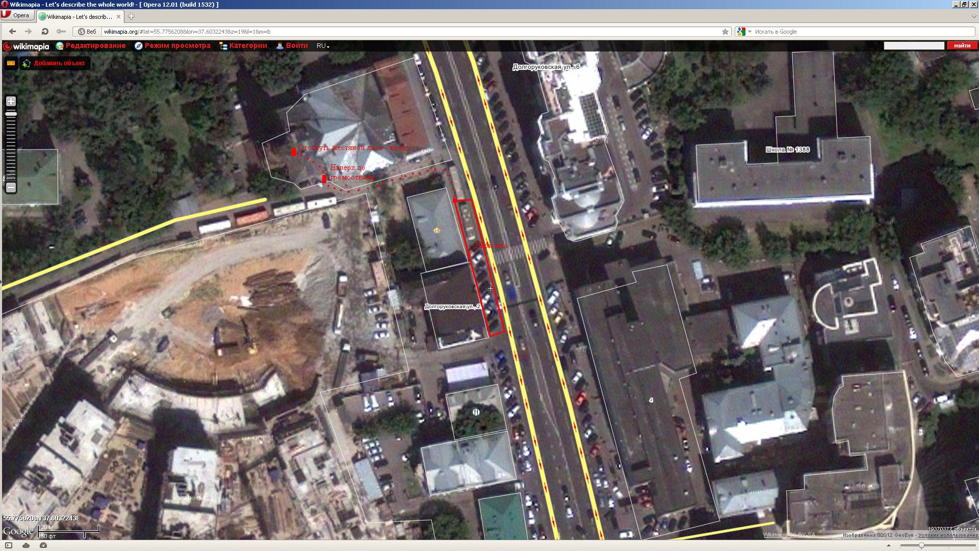Open the Категории menu
979x551 pixels.
coord(244,46)
